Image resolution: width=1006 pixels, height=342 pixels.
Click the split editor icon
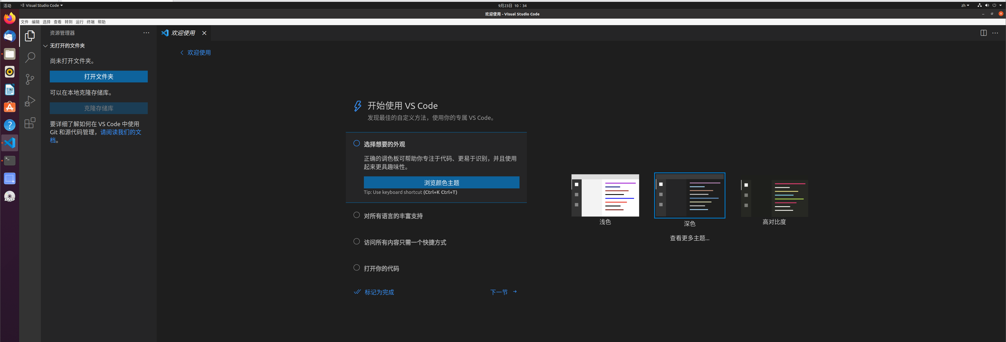[x=983, y=33]
